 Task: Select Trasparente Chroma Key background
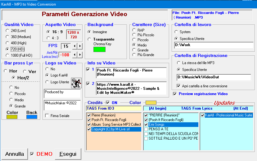pyautogui.click(x=89, y=39)
